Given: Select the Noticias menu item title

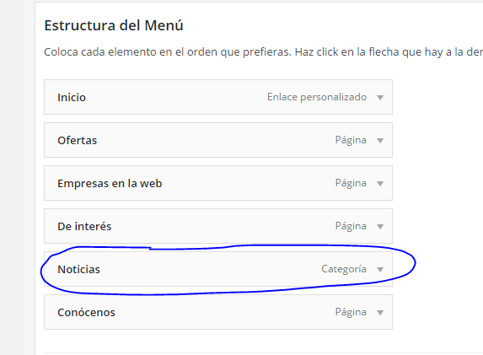Looking at the screenshot, I should click(x=78, y=269).
